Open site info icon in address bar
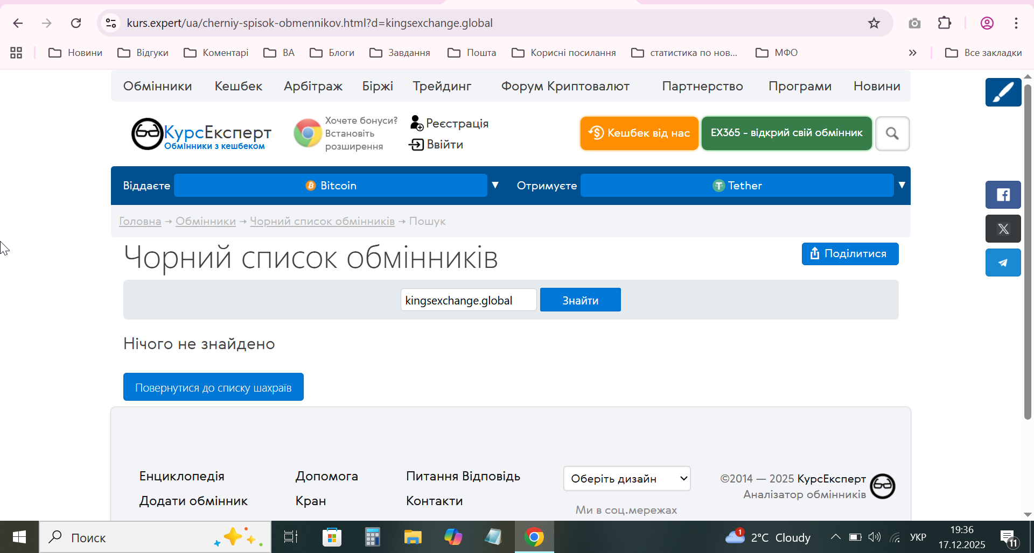 click(111, 23)
